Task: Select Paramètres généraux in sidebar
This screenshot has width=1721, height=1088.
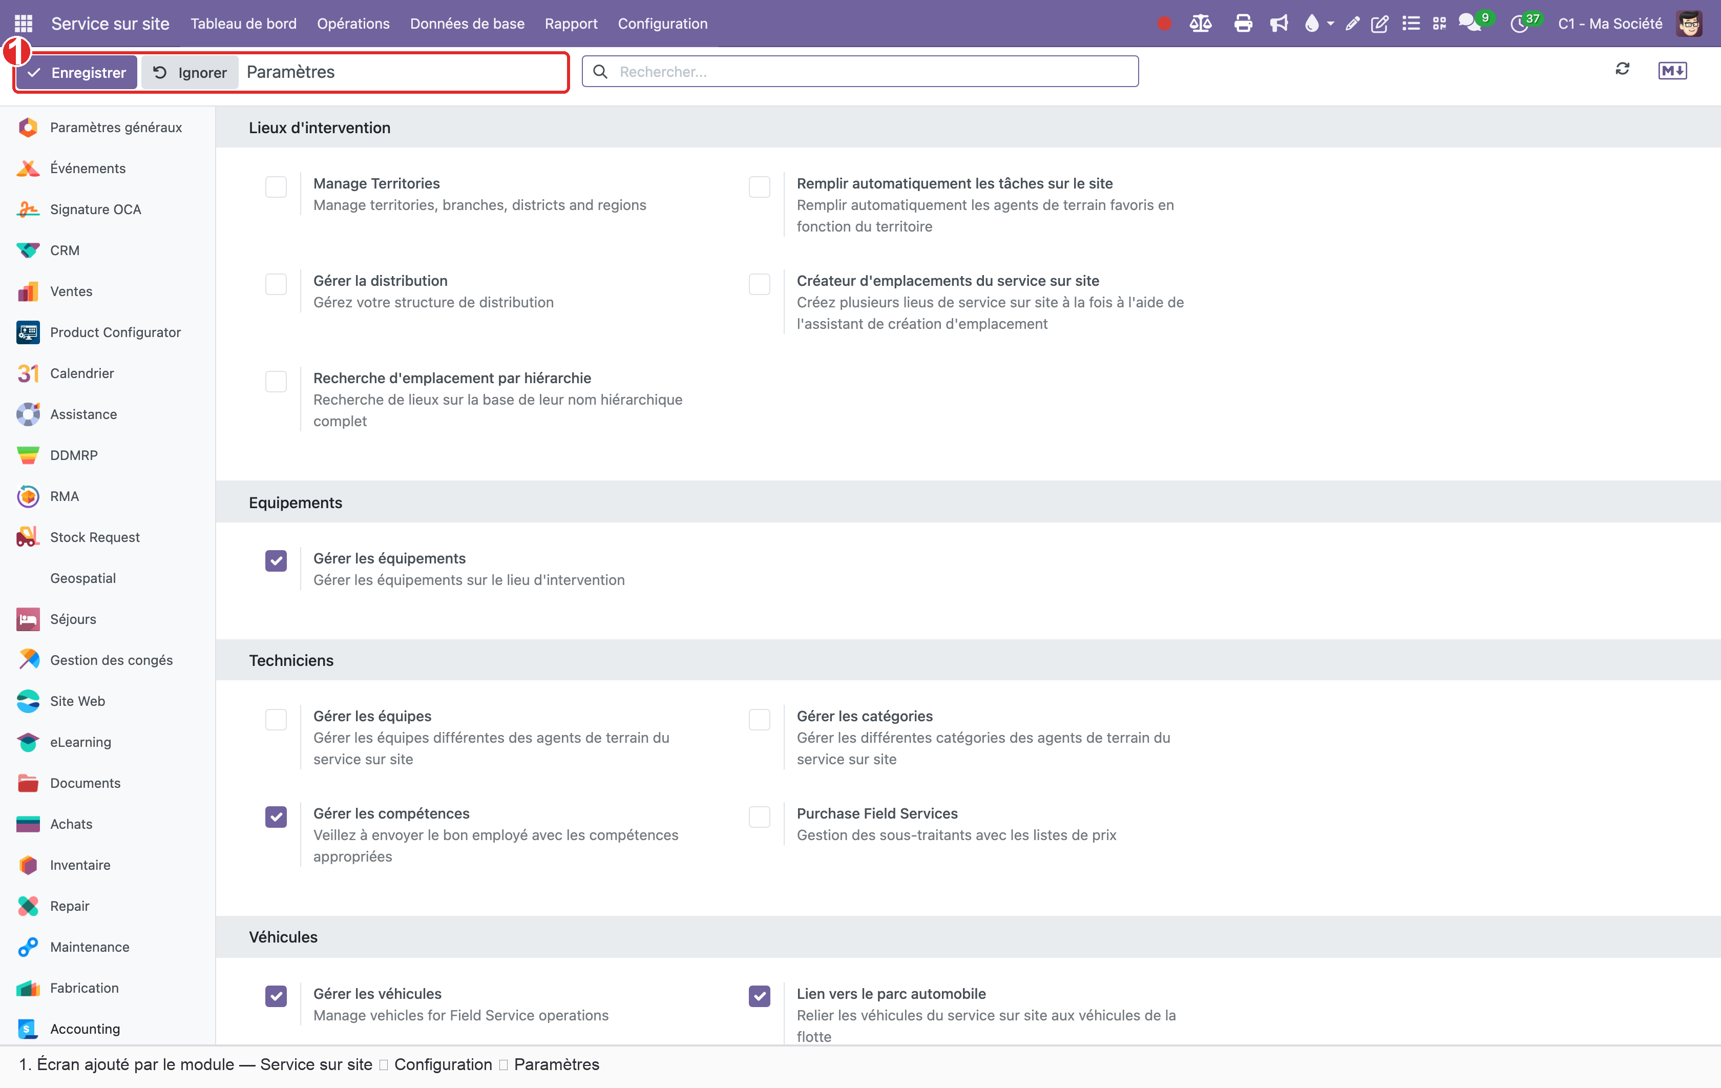Action: (107, 127)
